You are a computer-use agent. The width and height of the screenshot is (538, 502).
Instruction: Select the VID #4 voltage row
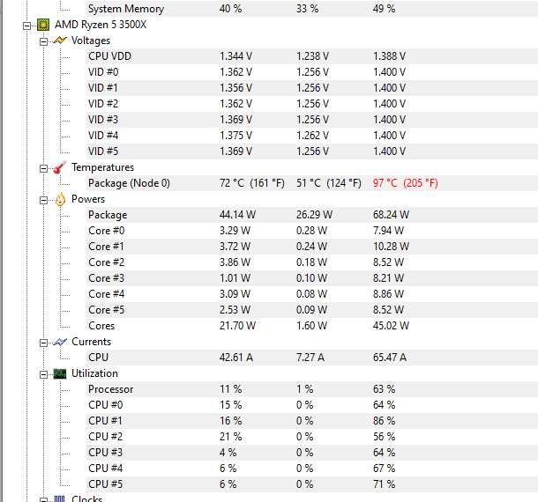(103, 136)
